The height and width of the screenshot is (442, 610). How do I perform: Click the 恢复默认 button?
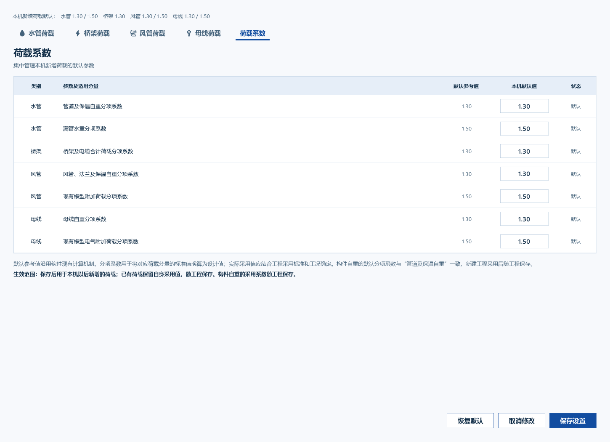(x=470, y=421)
